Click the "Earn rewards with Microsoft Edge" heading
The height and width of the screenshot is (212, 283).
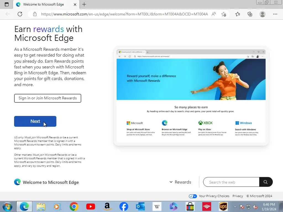click(48, 33)
